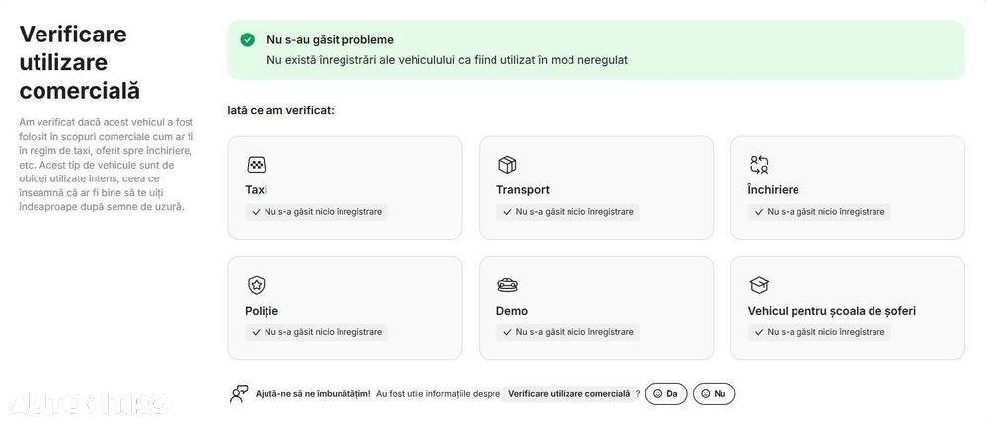Click Demo's 'Nu s-a găsit nicio înregistrare' badge
The image size is (987, 424).
(x=568, y=332)
